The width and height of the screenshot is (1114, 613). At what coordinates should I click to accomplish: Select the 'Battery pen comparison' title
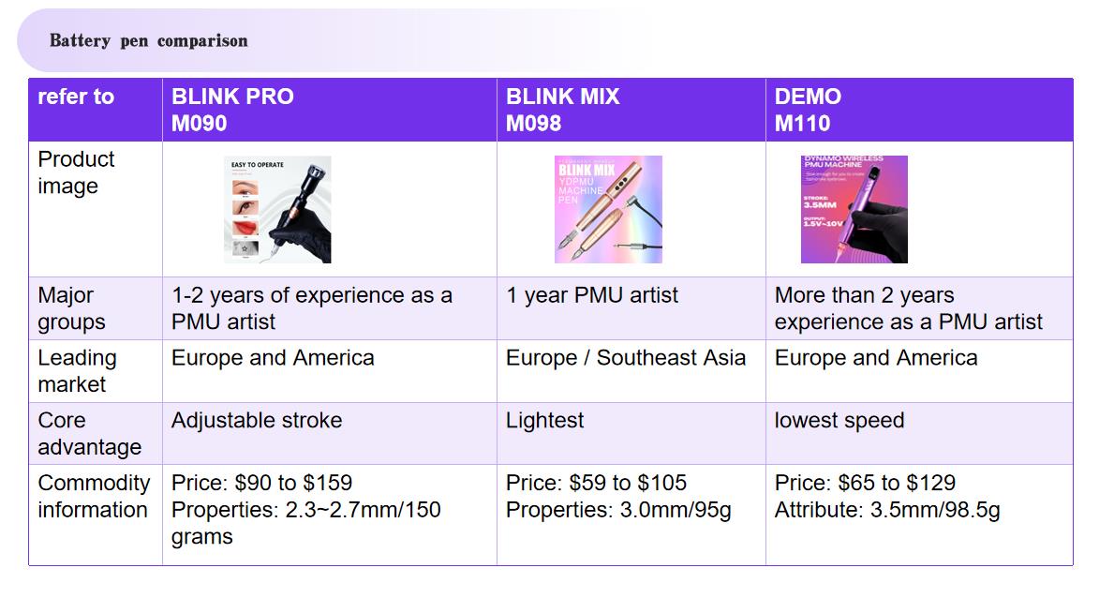(148, 40)
